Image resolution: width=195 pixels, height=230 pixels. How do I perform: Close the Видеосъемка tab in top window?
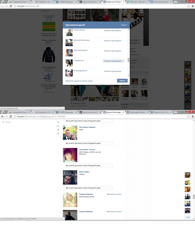point(123,2)
